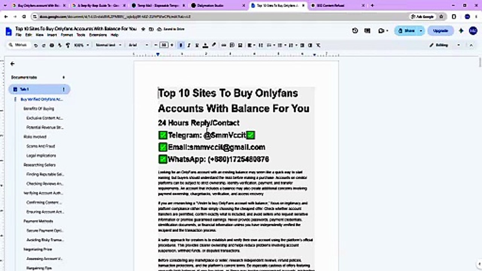Jump to Risks Involved outline heading

[x=35, y=137]
